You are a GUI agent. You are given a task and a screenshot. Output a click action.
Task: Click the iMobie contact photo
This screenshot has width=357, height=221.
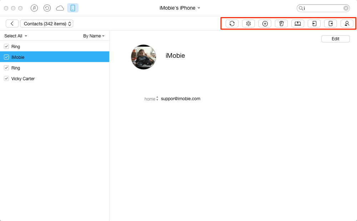coord(144,57)
